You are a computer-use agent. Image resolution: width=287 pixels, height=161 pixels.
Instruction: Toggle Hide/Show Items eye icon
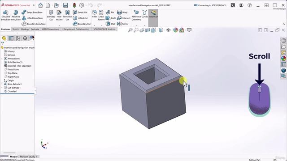point(168,30)
